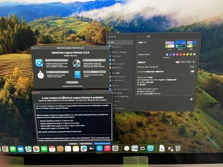
Task: Click the help question-mark button in Appearance settings
Action: [x=191, y=99]
